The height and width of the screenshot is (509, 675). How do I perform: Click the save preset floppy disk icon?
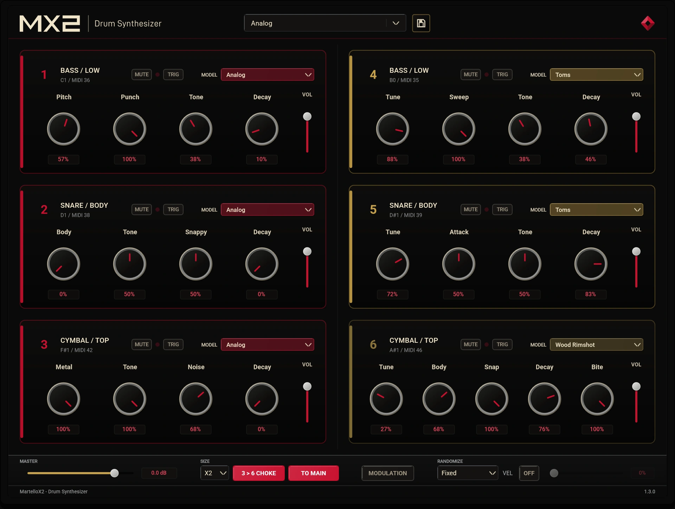[421, 23]
